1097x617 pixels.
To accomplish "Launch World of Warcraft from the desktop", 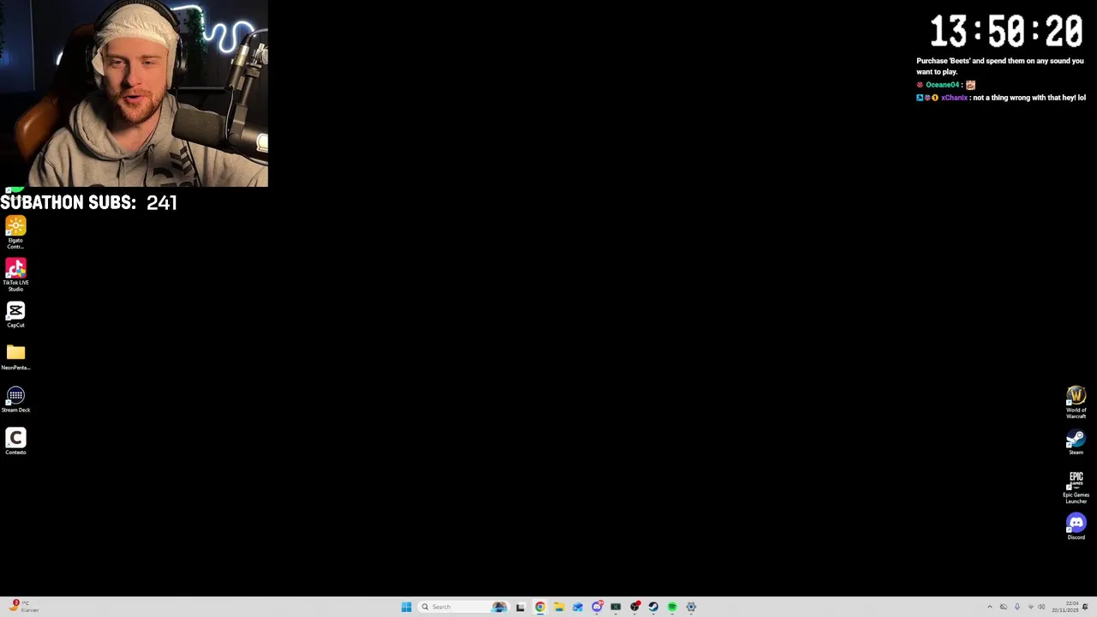I will tap(1076, 401).
